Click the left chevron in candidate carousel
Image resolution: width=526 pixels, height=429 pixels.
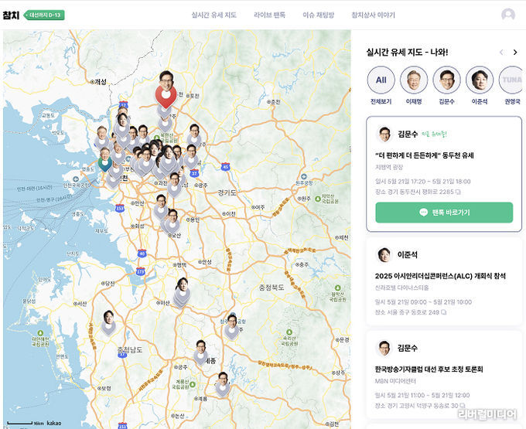pos(501,53)
